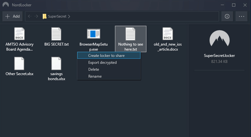Select Nothing to see here.txt icon
251x137 pixels.
click(130, 34)
